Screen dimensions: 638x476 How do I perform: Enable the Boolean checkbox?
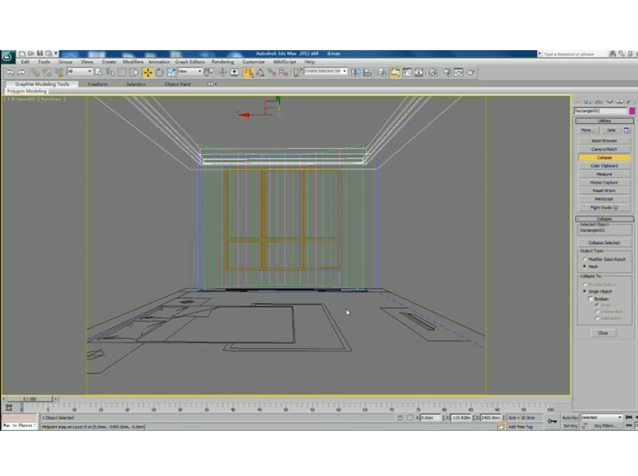(x=590, y=298)
